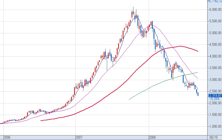Screen dimensions: 222x140
Task: Click the 6,000,00 price axis label
Action: (x=215, y=10)
